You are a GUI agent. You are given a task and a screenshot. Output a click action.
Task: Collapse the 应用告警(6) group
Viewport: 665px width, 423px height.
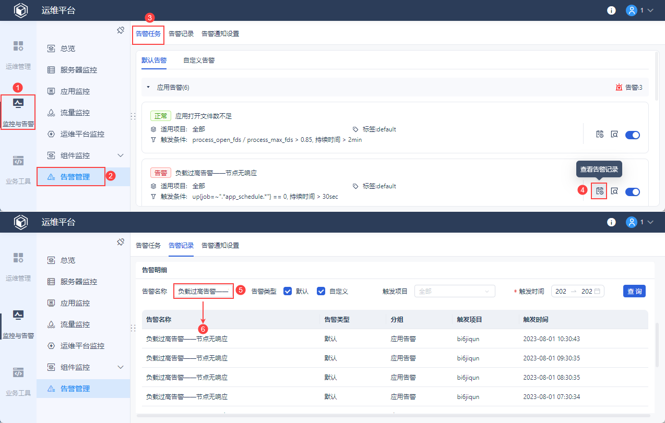tap(148, 87)
